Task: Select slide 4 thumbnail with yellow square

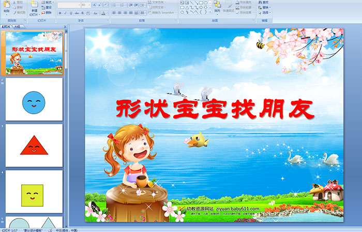Action: [34, 192]
